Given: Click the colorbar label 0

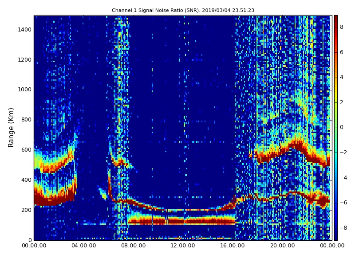Looking at the screenshot, I should tap(342, 127).
